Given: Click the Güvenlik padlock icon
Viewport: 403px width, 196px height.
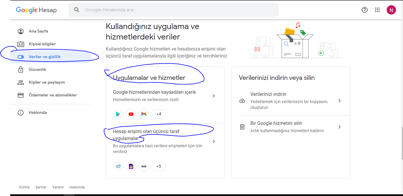Looking at the screenshot, I should click(x=21, y=69).
